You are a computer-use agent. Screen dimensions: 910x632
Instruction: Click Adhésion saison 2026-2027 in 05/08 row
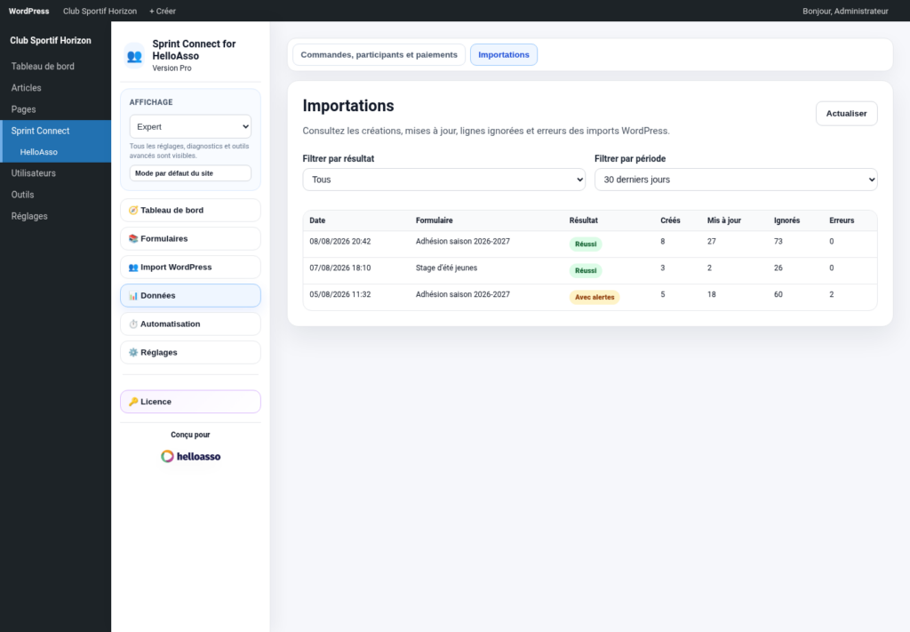coord(462,295)
